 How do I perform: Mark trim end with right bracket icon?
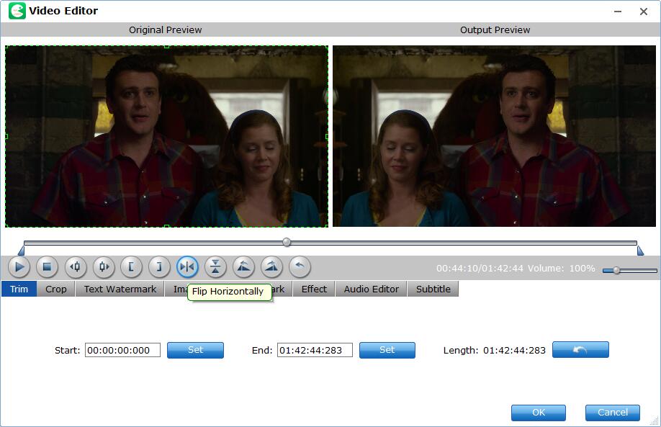159,267
